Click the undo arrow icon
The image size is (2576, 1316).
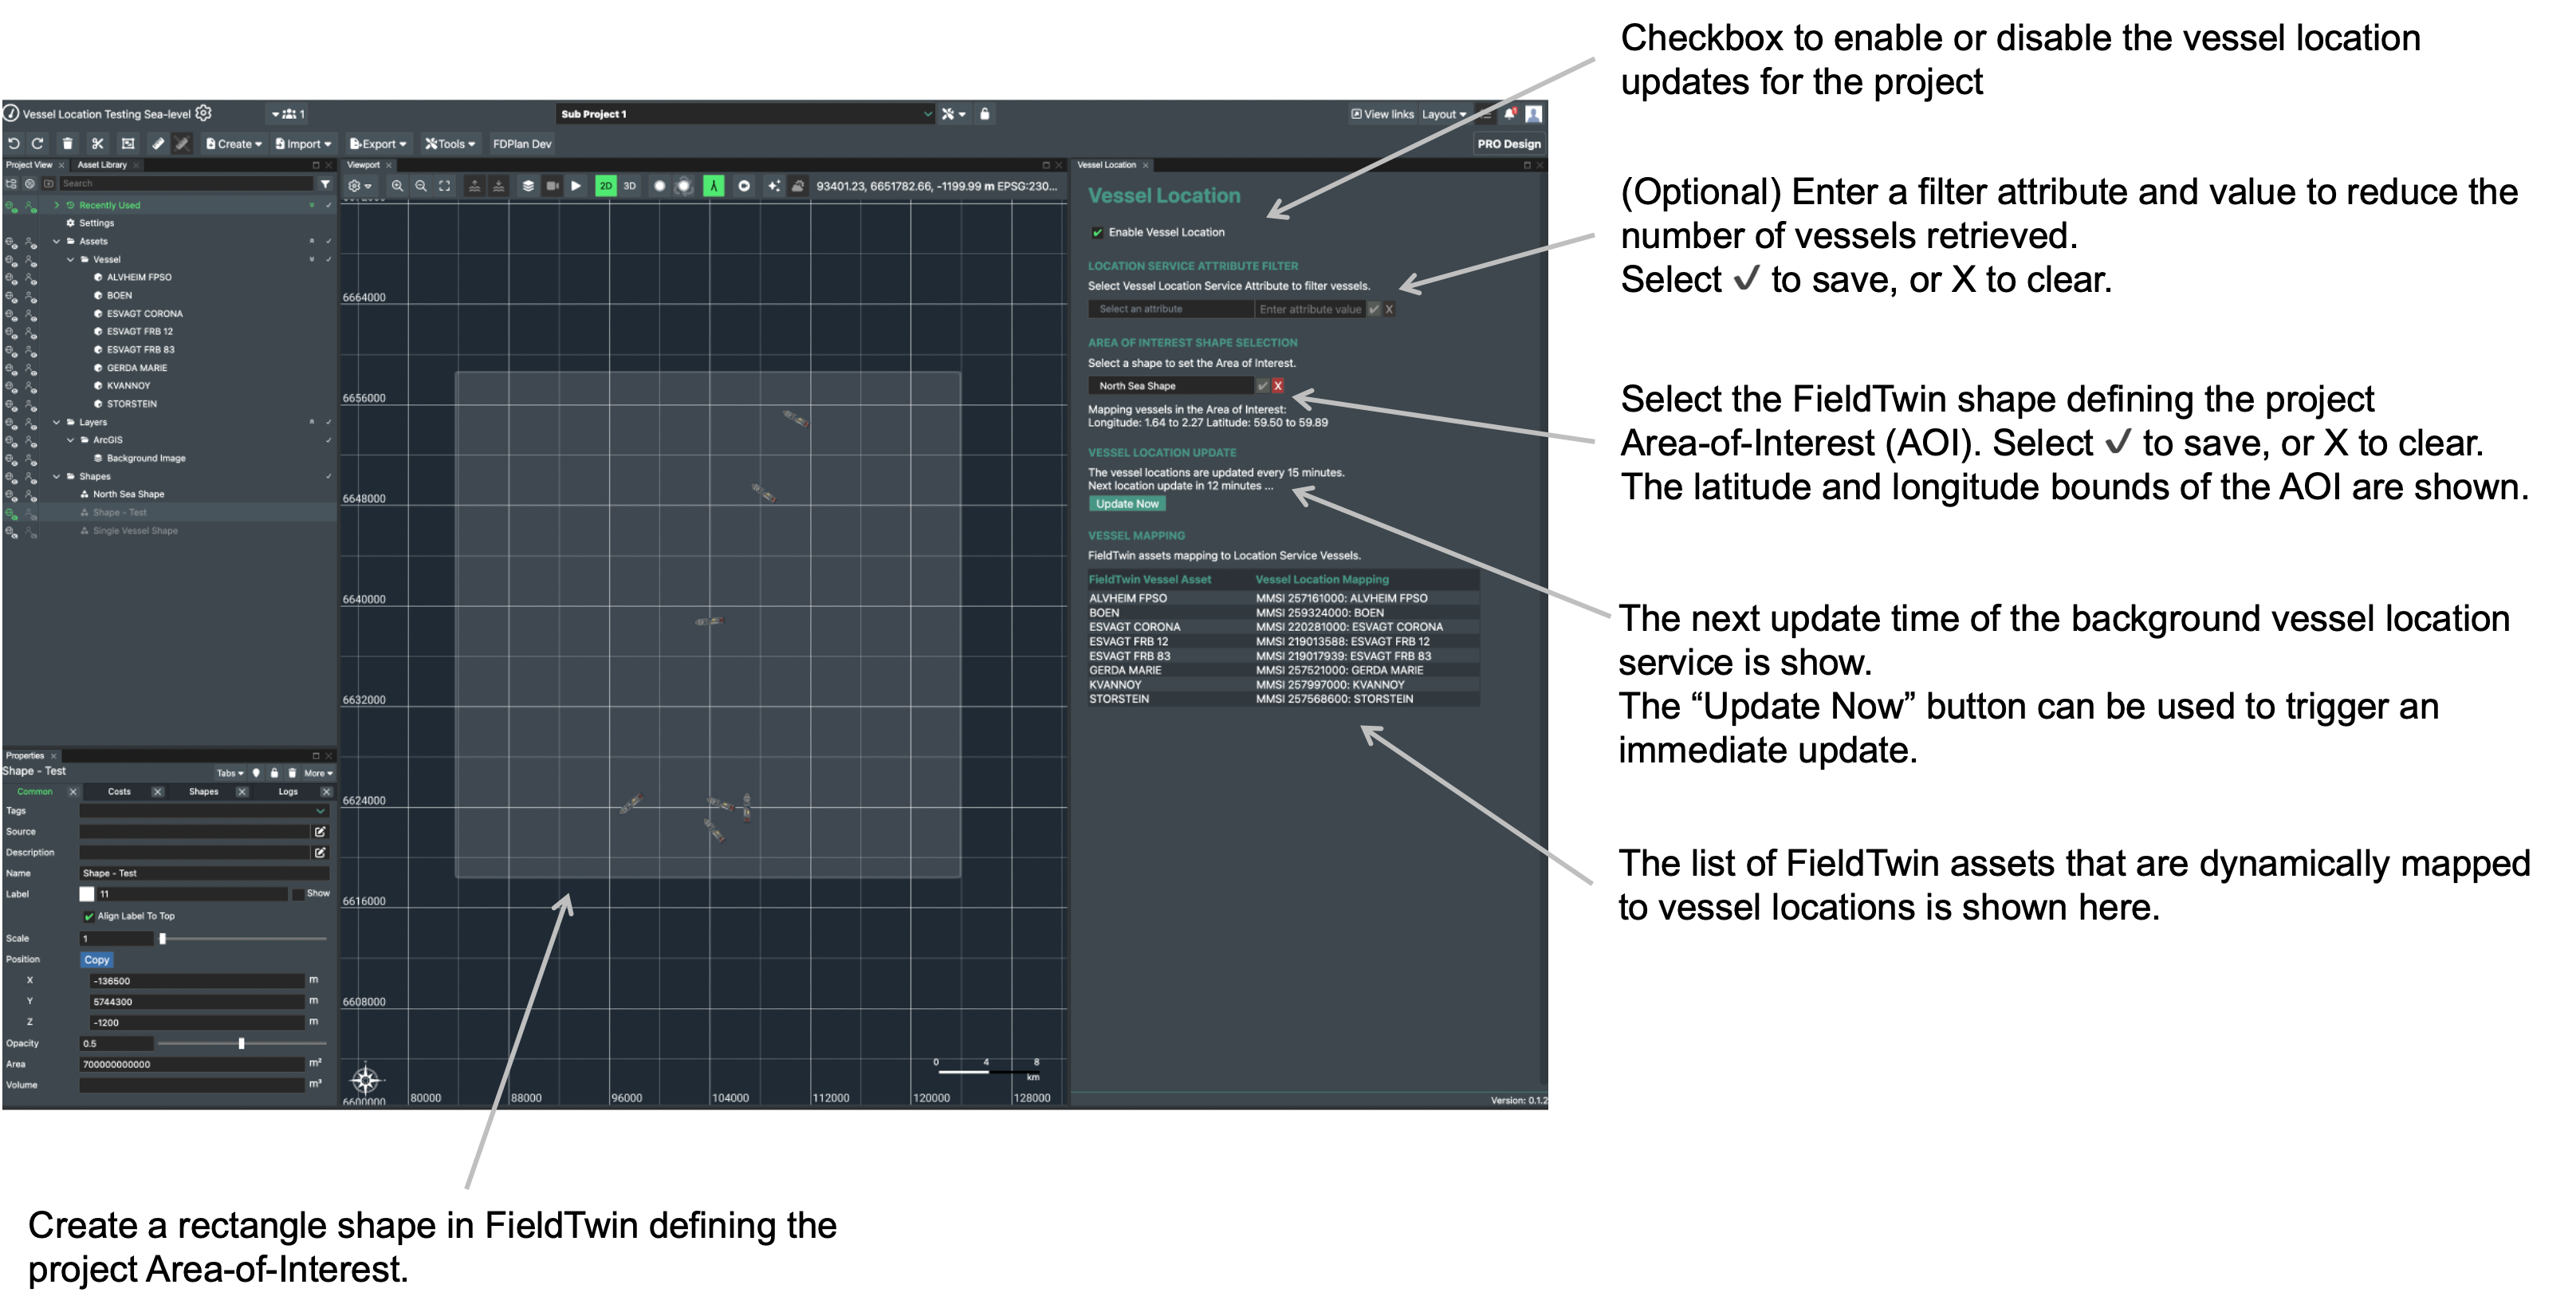tap(14, 144)
